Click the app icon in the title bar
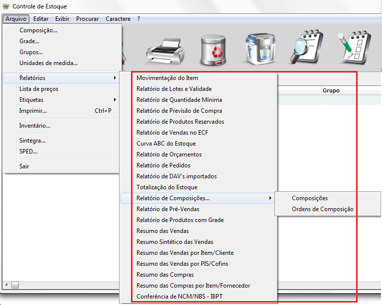382x305 pixels. coord(6,6)
